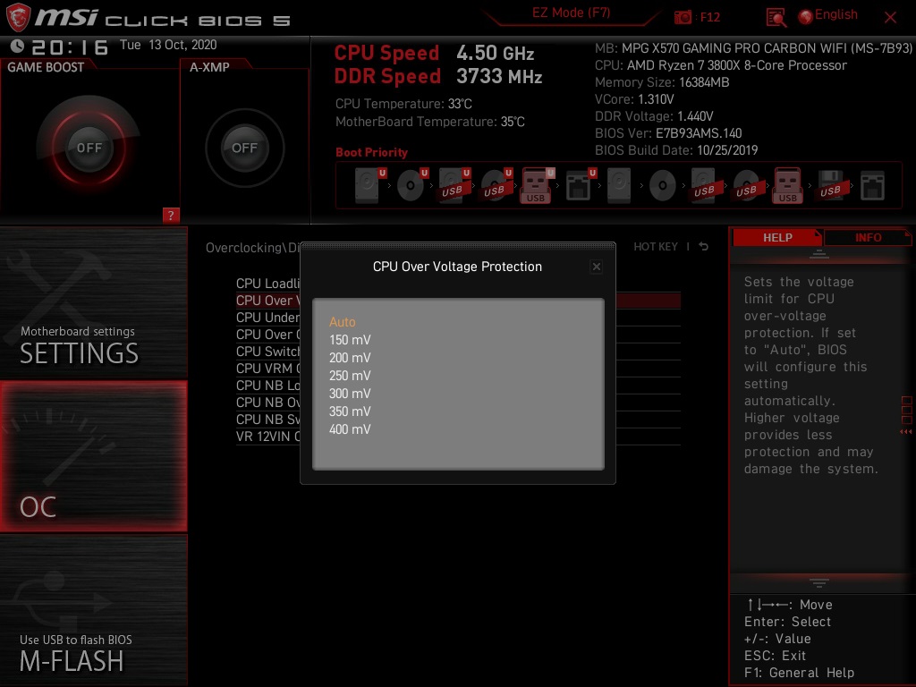Choose the 250 mV option
This screenshot has height=687, width=916.
point(350,376)
